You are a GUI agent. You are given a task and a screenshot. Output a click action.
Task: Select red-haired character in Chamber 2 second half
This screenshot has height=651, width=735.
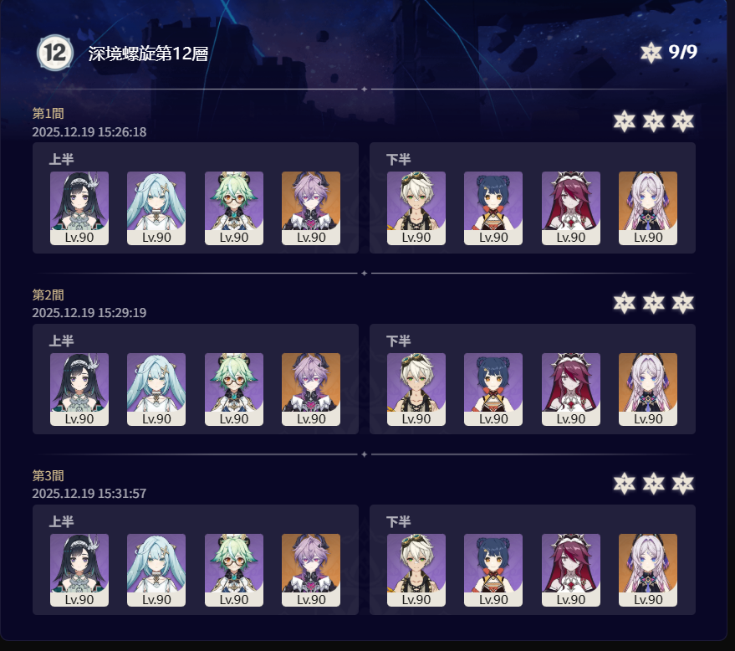(571, 389)
